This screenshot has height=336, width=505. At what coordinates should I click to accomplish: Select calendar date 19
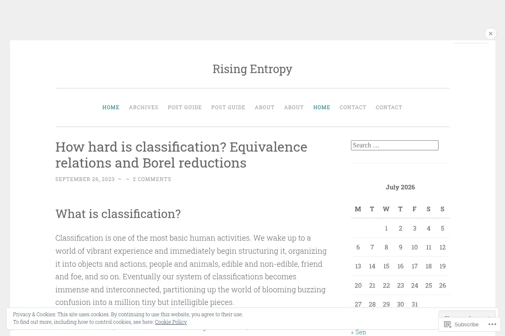[442, 266]
